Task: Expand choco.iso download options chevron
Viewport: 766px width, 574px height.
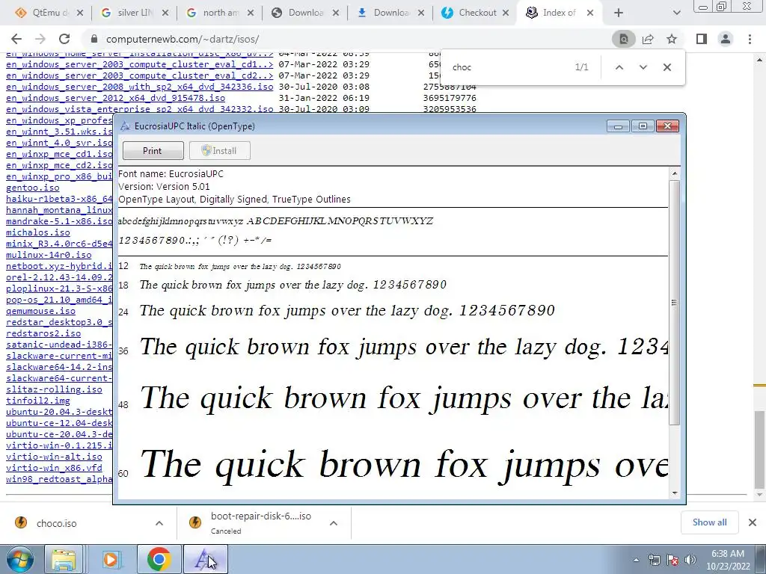Action: coord(159,523)
